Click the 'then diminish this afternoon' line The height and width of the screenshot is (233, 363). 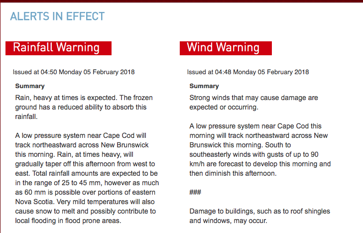pos(231,173)
